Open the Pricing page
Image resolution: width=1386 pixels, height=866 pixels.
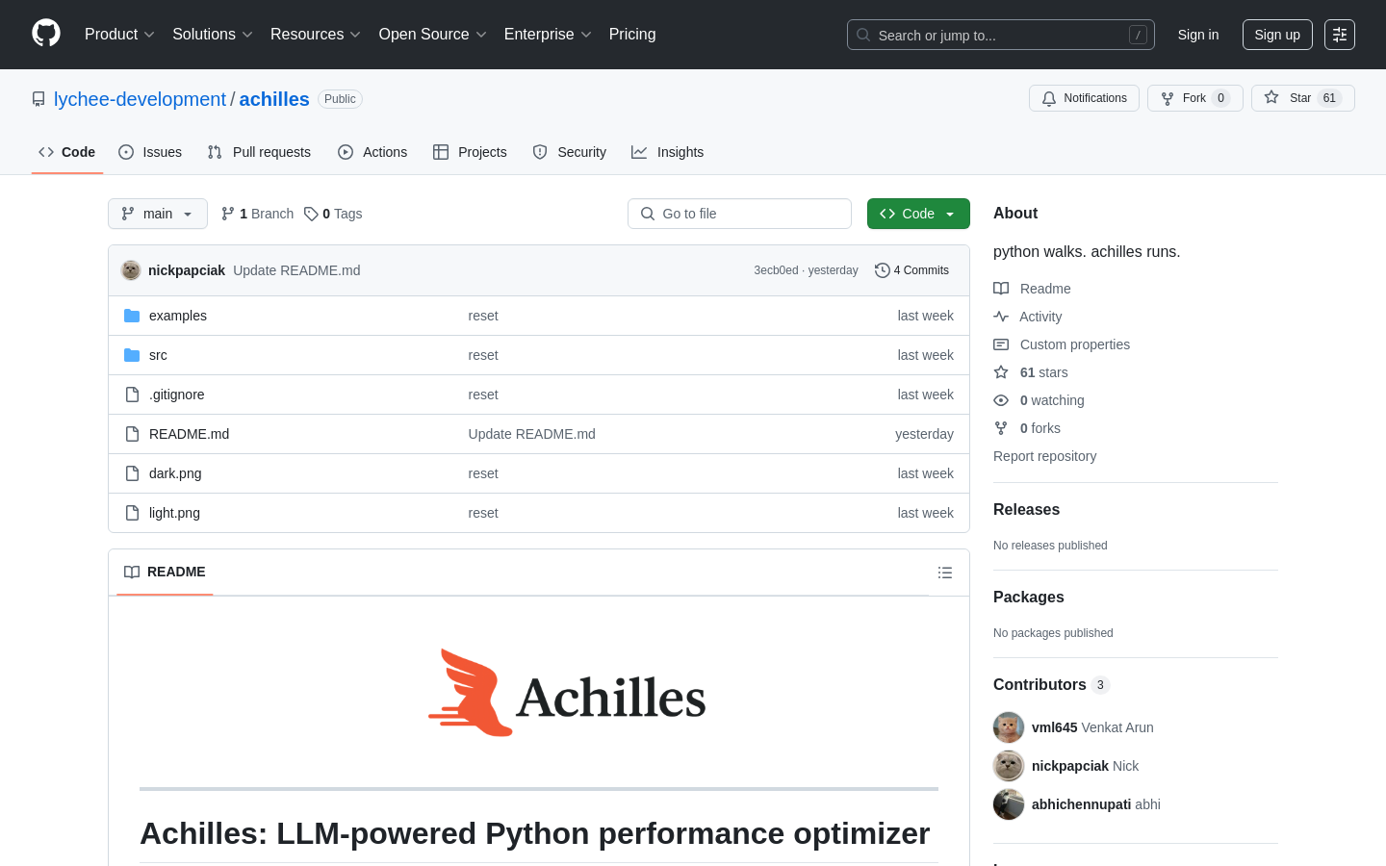click(x=632, y=35)
